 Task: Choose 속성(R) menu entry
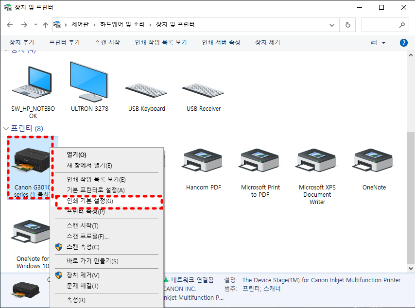point(106,300)
